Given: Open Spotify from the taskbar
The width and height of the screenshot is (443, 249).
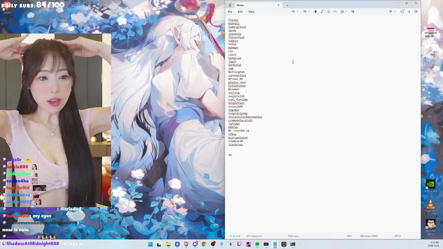Looking at the screenshot, I should tap(257, 244).
